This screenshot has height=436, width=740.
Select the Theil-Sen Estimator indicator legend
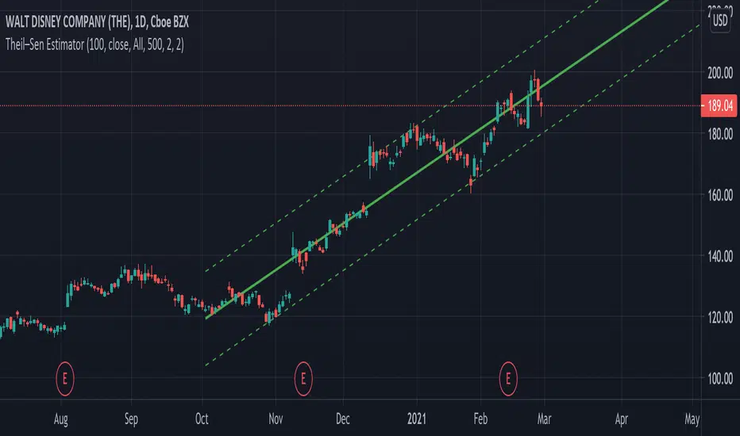94,44
